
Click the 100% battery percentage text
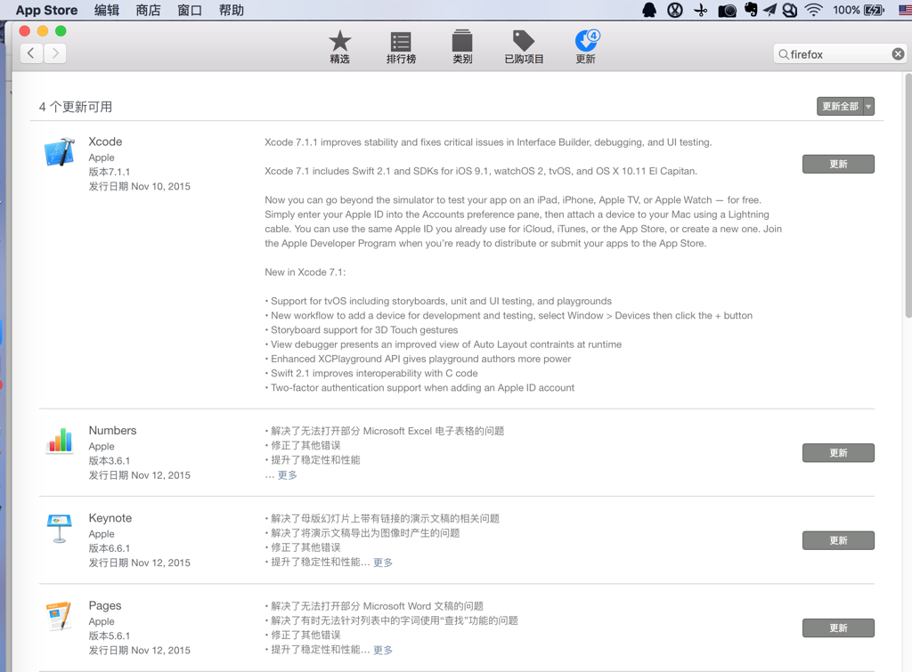point(846,10)
